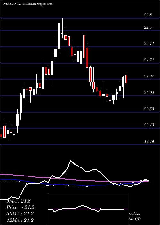Click the 22.11 price level label
The image size is (160, 225).
(x=149, y=44)
